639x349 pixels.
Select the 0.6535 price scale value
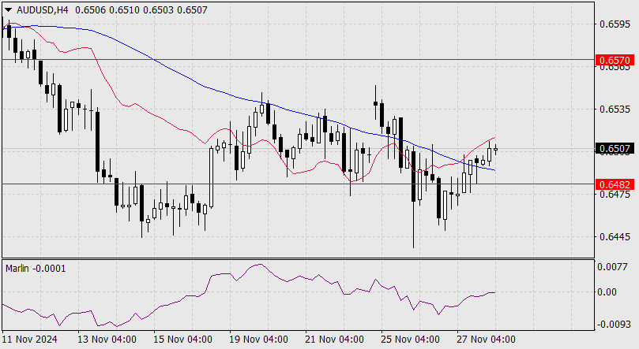[x=615, y=109]
